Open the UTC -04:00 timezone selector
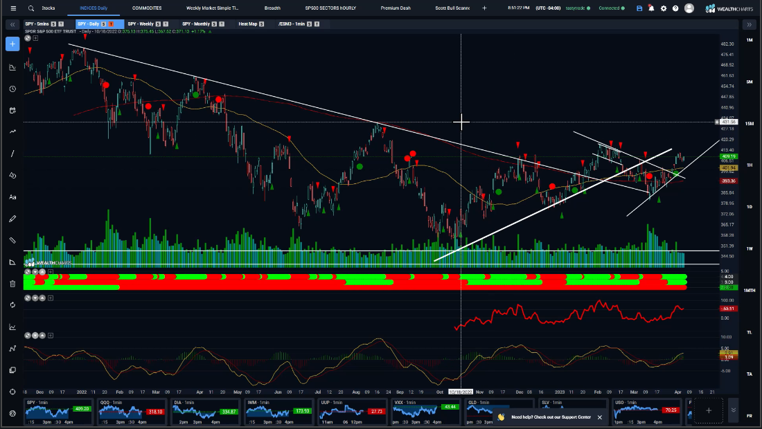The width and height of the screenshot is (762, 429). (x=548, y=8)
